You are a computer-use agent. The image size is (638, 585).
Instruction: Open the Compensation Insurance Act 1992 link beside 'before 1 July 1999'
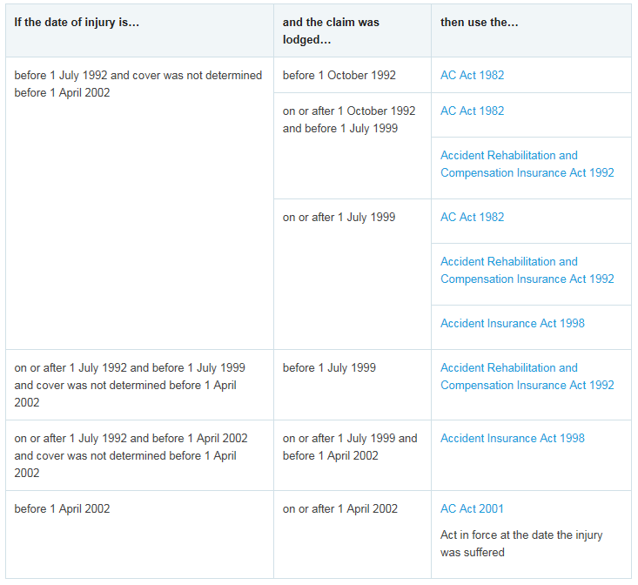point(527,377)
